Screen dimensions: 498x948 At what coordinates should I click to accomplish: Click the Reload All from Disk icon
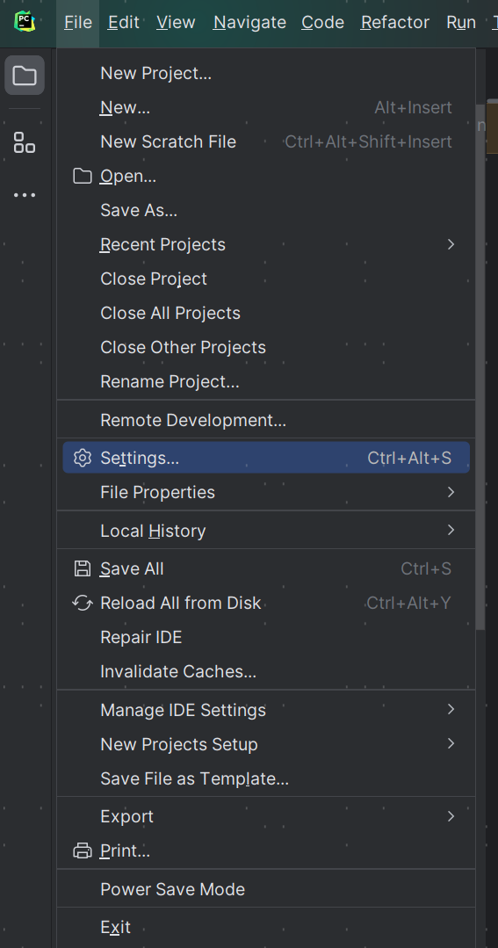click(x=83, y=603)
